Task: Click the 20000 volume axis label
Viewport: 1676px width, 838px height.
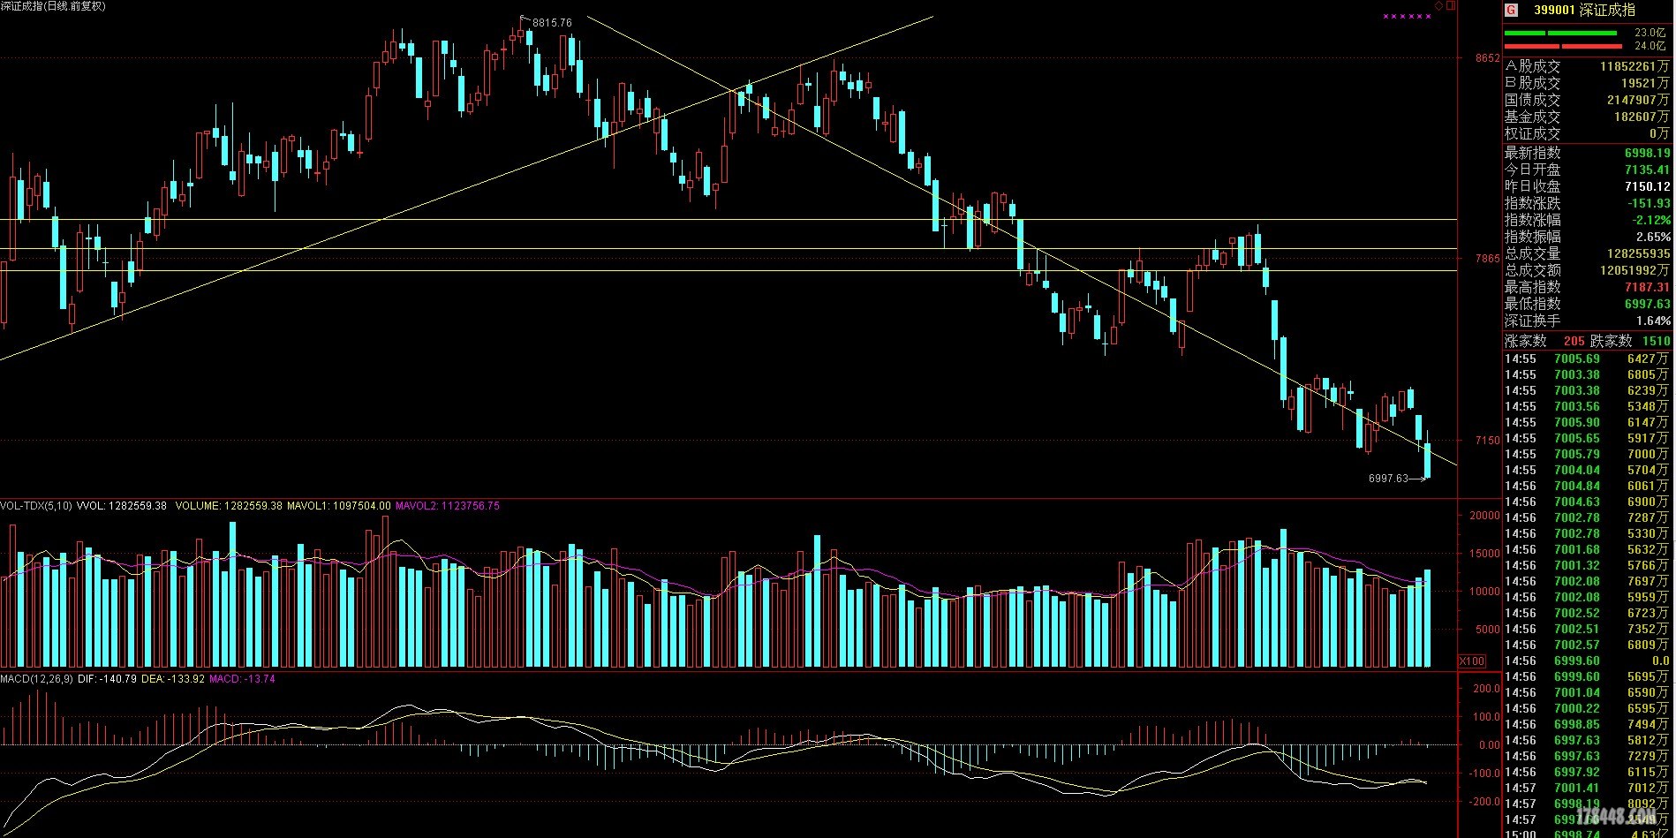Action: pyautogui.click(x=1483, y=516)
